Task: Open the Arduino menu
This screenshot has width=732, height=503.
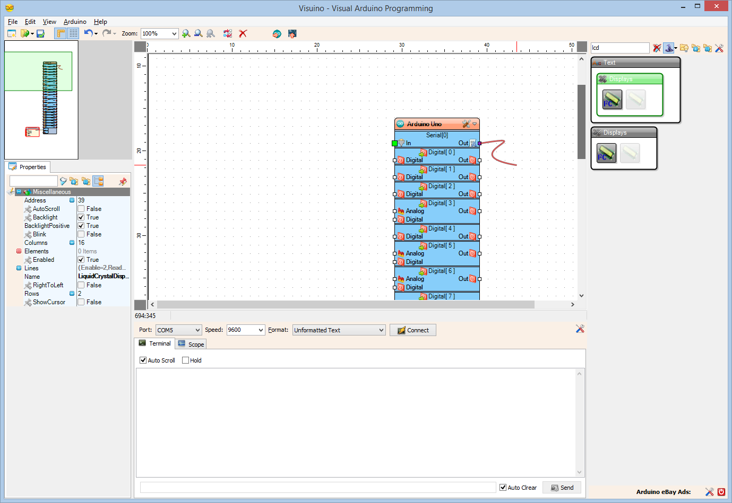Action: point(74,22)
